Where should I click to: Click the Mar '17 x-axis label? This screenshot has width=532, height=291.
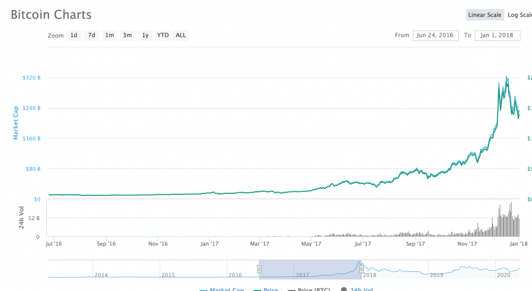(260, 244)
